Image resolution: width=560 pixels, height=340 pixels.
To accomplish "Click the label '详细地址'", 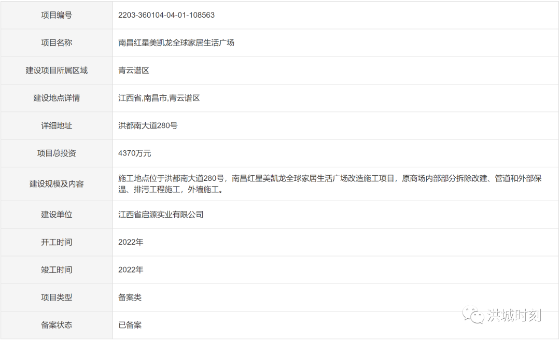I will pyautogui.click(x=57, y=125).
